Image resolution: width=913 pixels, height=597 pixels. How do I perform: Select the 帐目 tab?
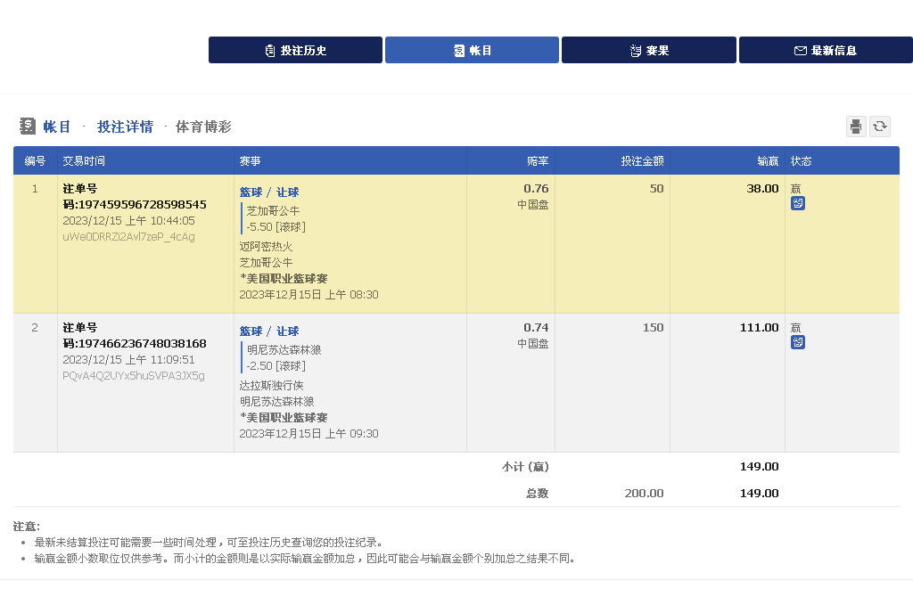tap(472, 51)
